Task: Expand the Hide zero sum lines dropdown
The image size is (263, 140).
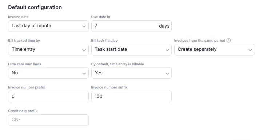Action: 48,73
